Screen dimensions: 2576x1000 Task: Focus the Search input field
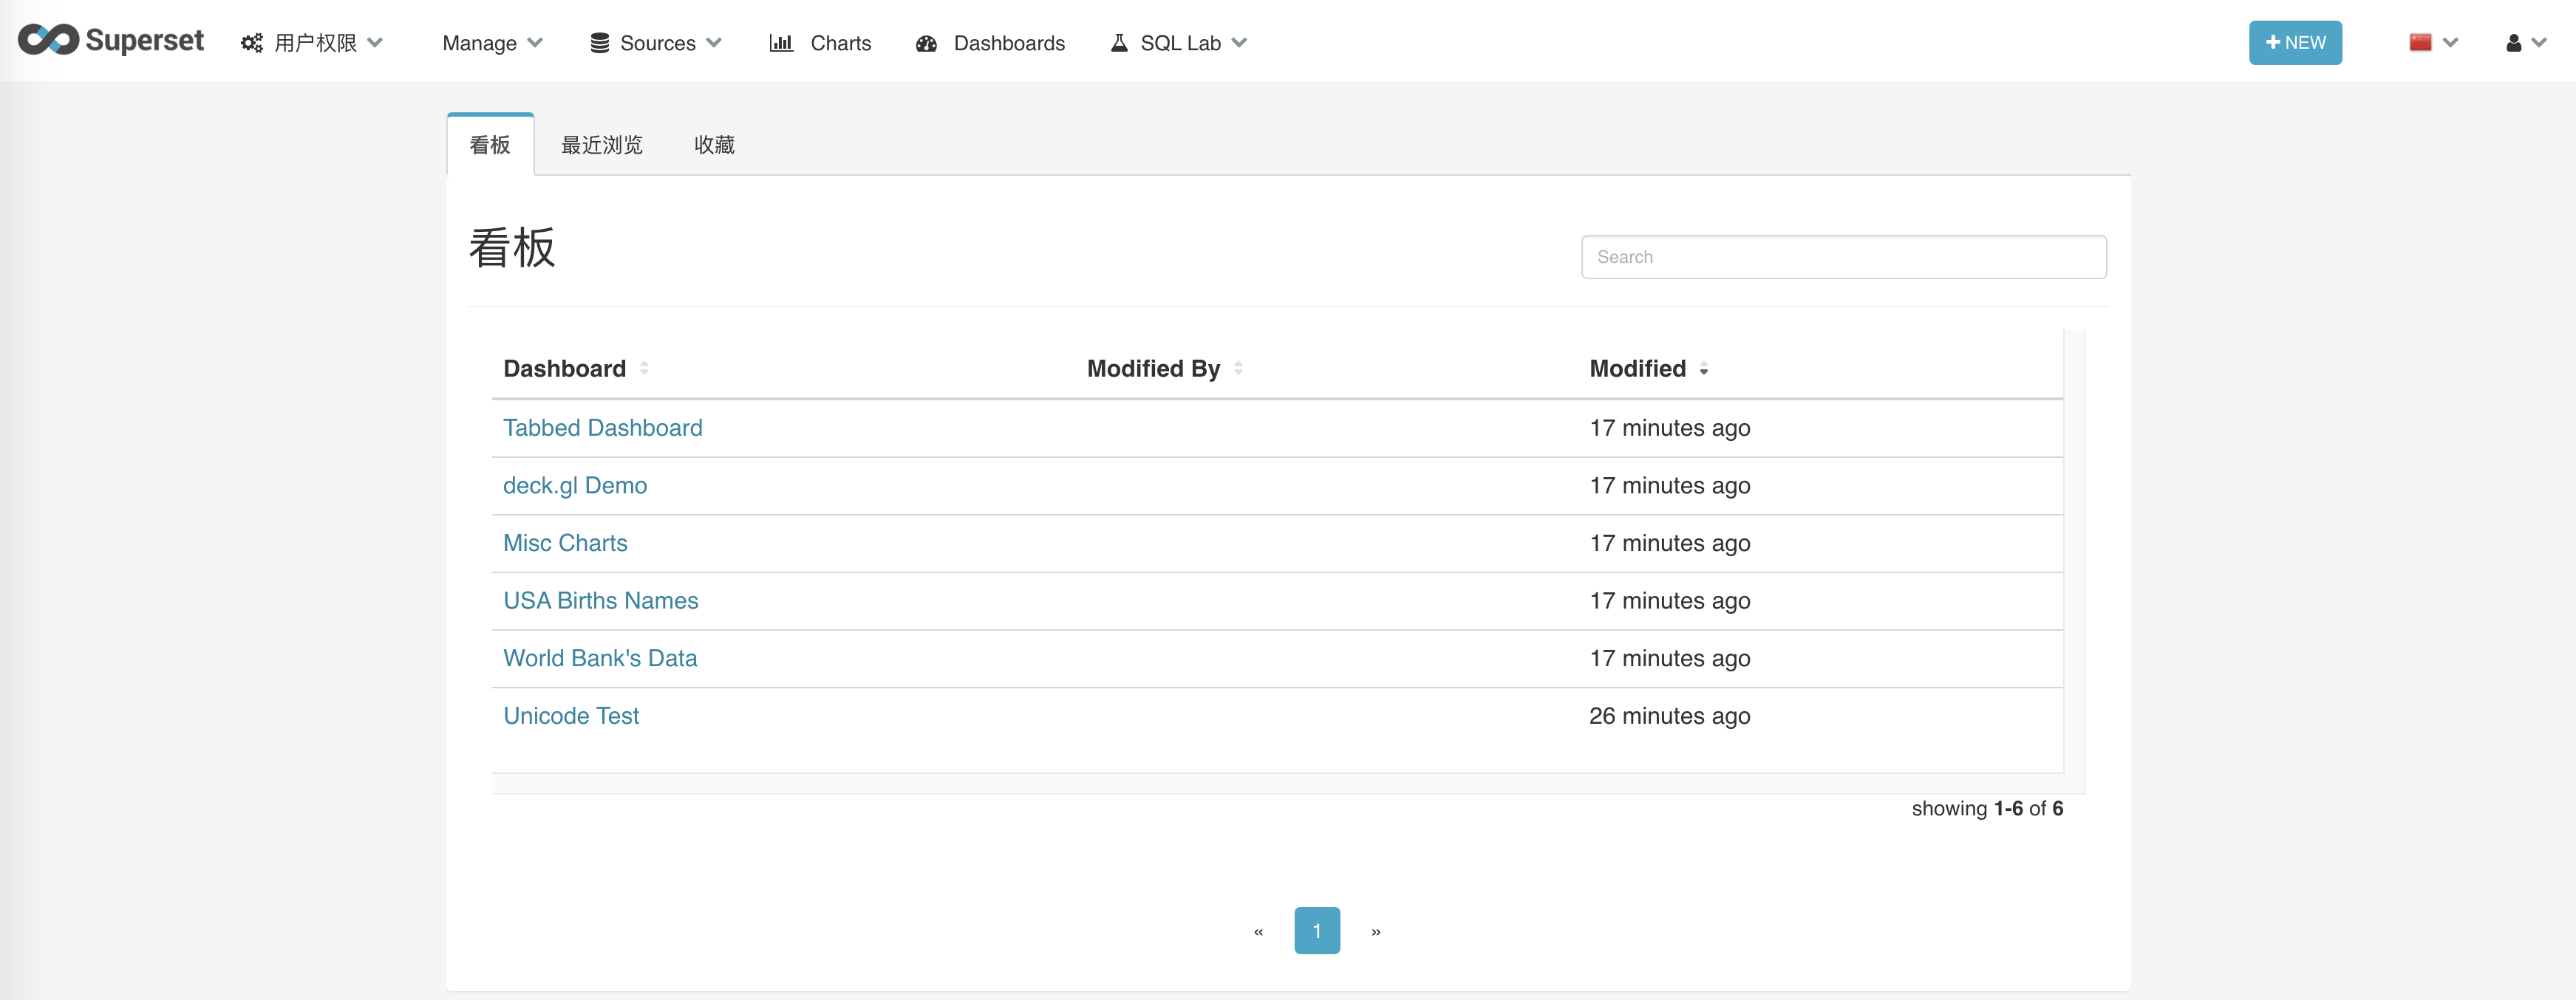[1844, 258]
